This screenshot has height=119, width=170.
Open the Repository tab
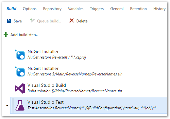[52, 9]
